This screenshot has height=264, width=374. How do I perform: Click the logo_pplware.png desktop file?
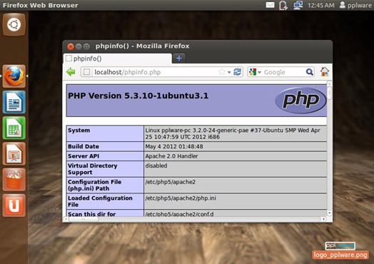tap(340, 250)
